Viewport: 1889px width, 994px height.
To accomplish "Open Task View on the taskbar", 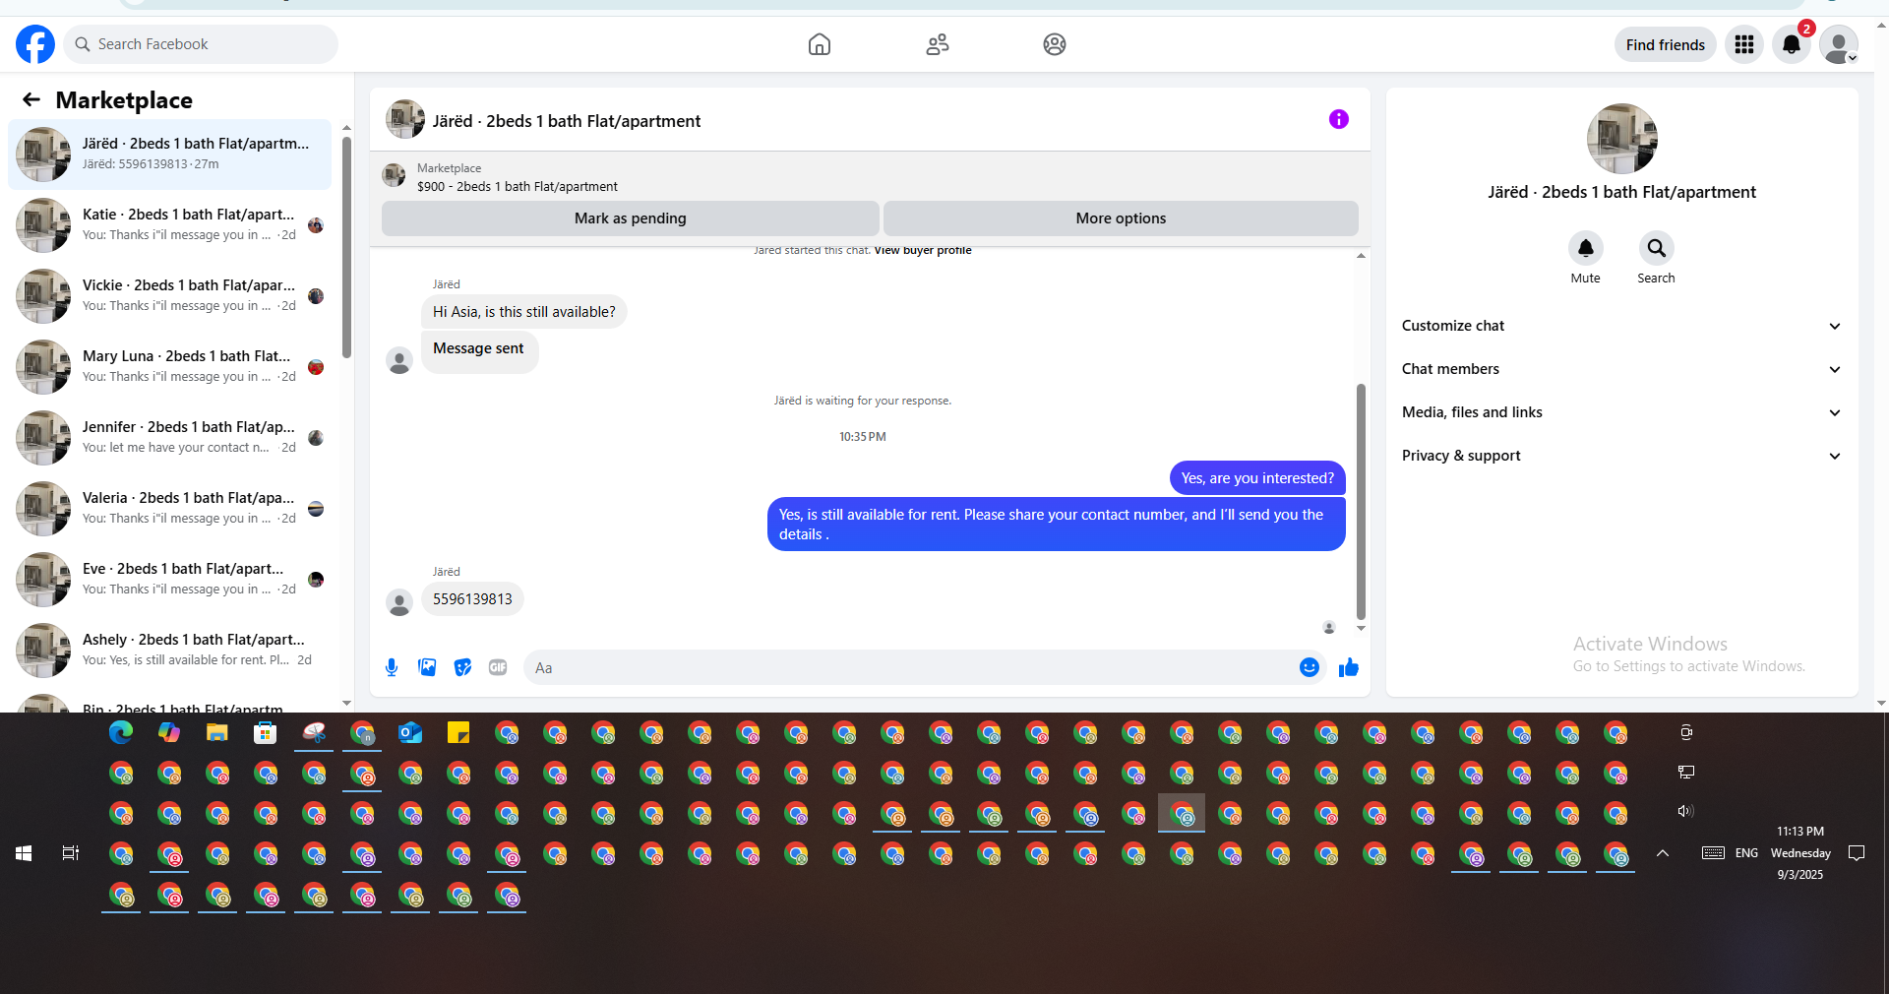I will tap(71, 853).
